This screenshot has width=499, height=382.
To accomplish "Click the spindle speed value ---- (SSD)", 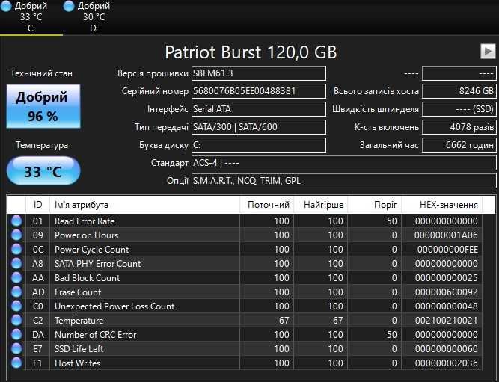I will pos(459,109).
